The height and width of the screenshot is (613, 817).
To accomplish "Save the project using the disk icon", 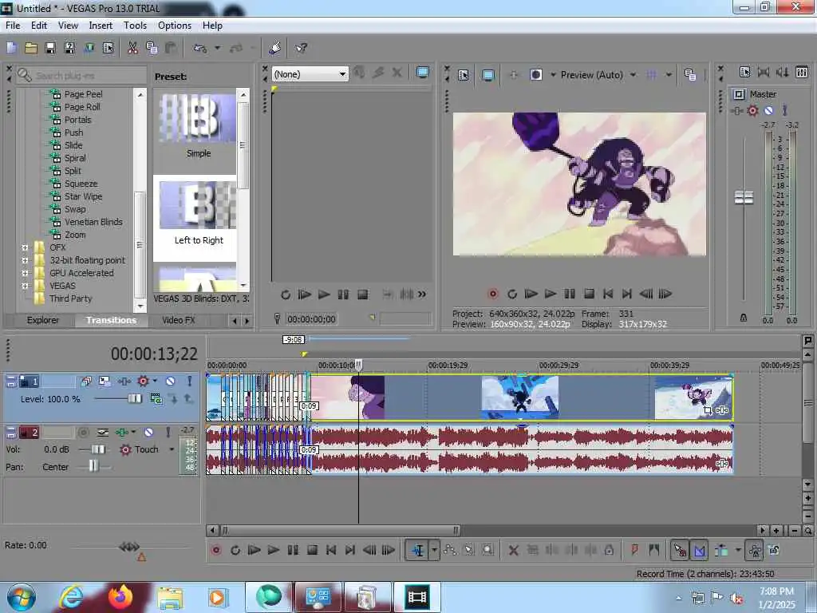I will pos(50,48).
